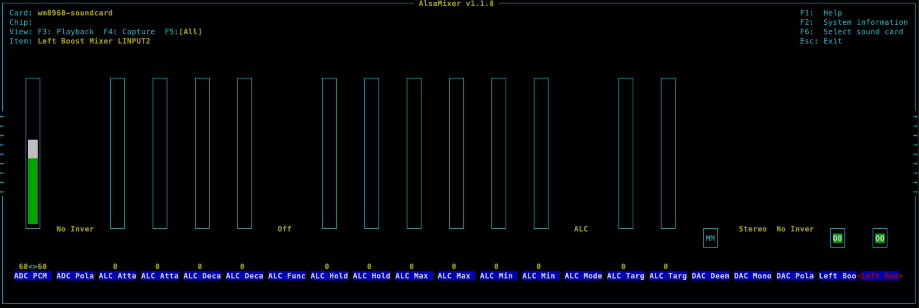Screen dimensions: 919x308
Task: Toggle the MM mute box above DAC Deem
Action: 710,238
